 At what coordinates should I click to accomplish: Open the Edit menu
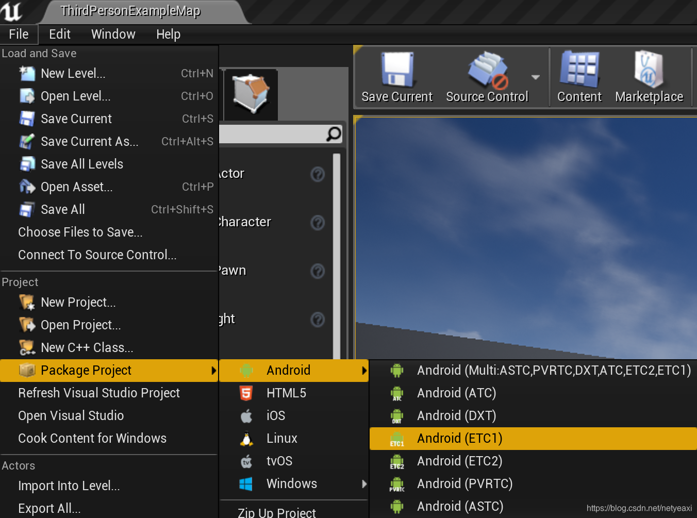tap(60, 35)
